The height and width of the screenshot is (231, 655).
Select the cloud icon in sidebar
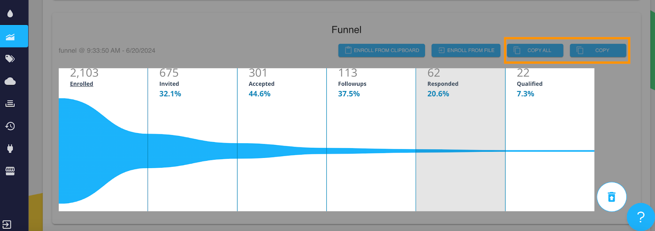[x=10, y=81]
